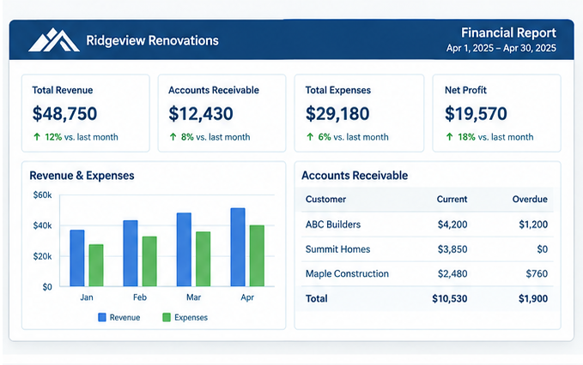This screenshot has height=365, width=583.
Task: Click the Revenue legend label
Action: [125, 318]
